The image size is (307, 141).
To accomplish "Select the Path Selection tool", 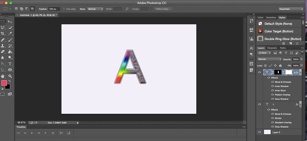I will tap(3, 70).
